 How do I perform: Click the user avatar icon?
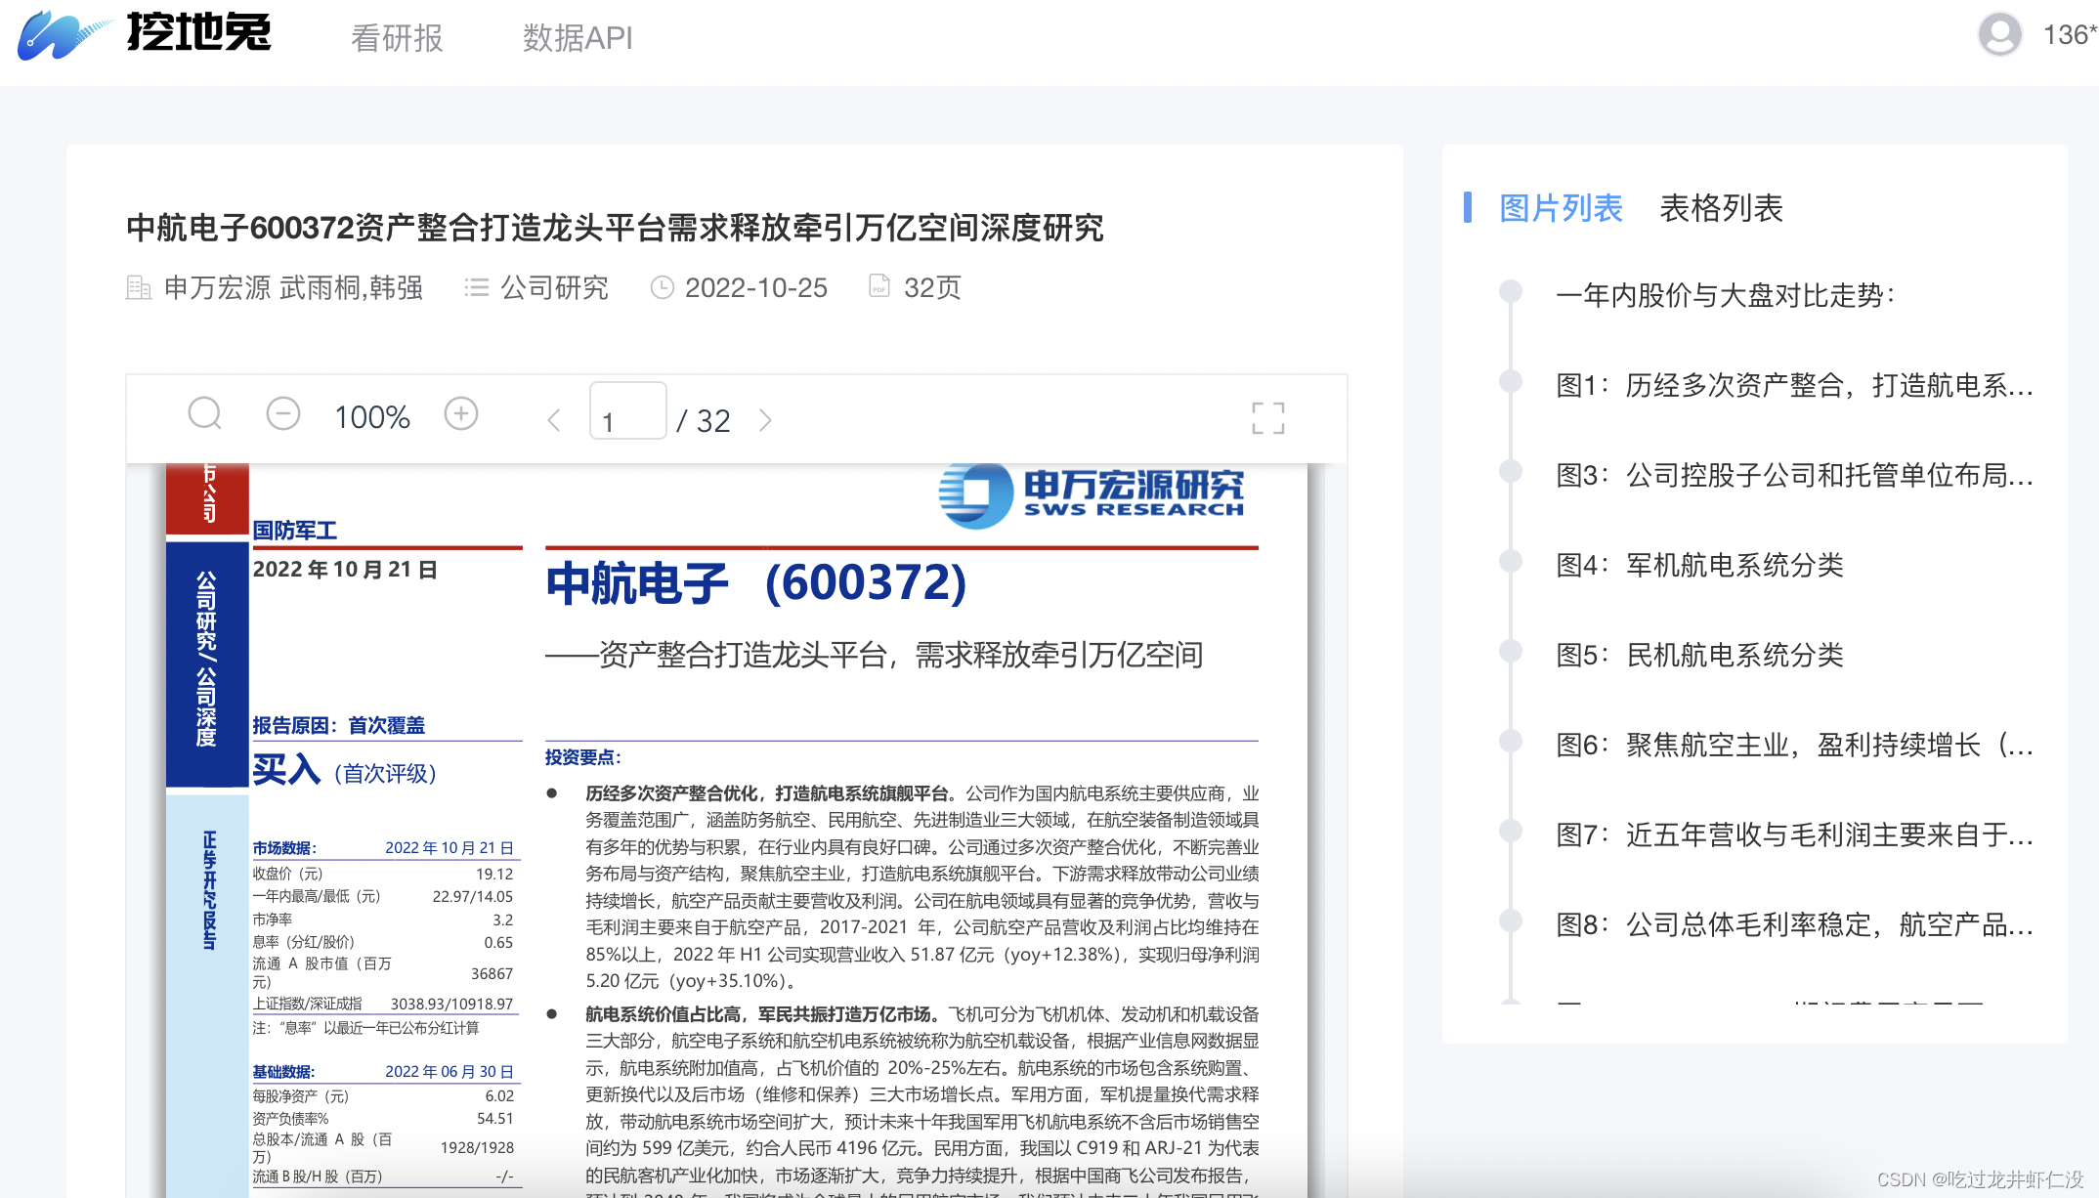[x=1999, y=35]
